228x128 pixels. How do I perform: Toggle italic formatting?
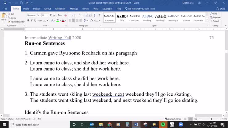31,21
